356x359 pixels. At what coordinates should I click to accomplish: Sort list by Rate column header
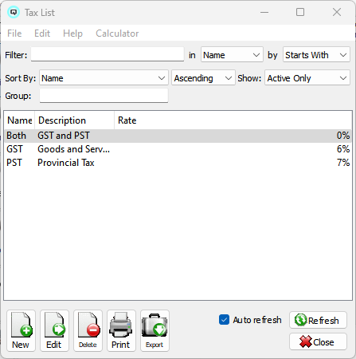point(233,120)
